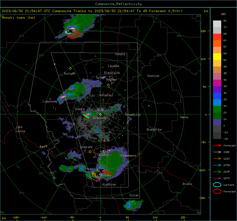
Task: Click the Strathmore label
Action: [x=128, y=156]
